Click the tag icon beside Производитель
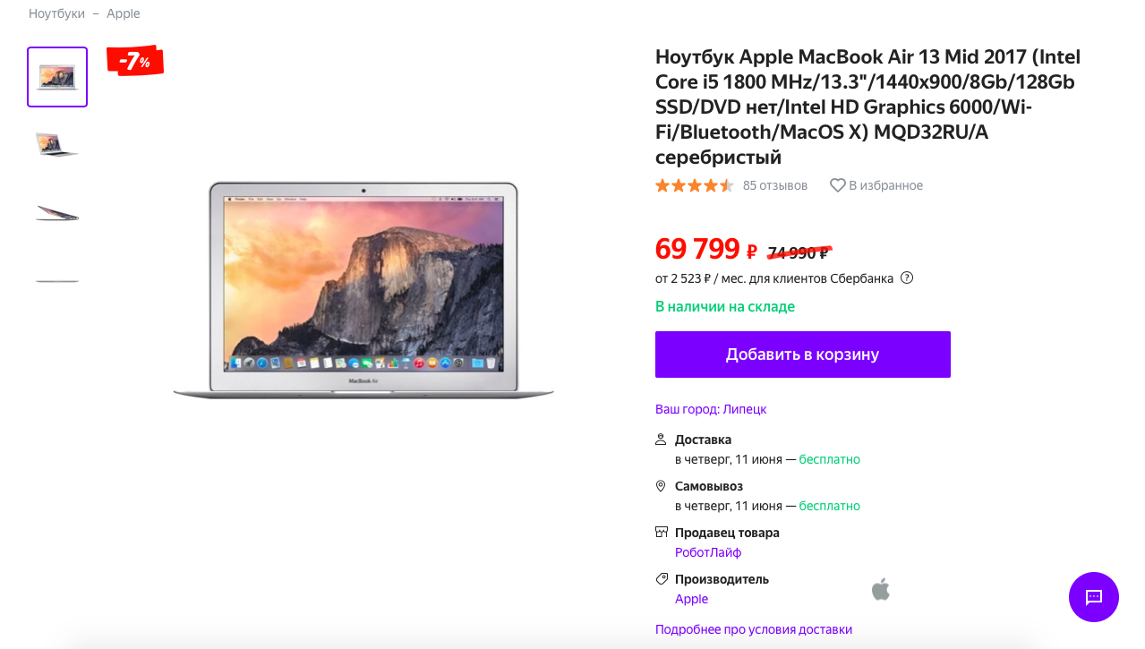The width and height of the screenshot is (1145, 649). 661,578
